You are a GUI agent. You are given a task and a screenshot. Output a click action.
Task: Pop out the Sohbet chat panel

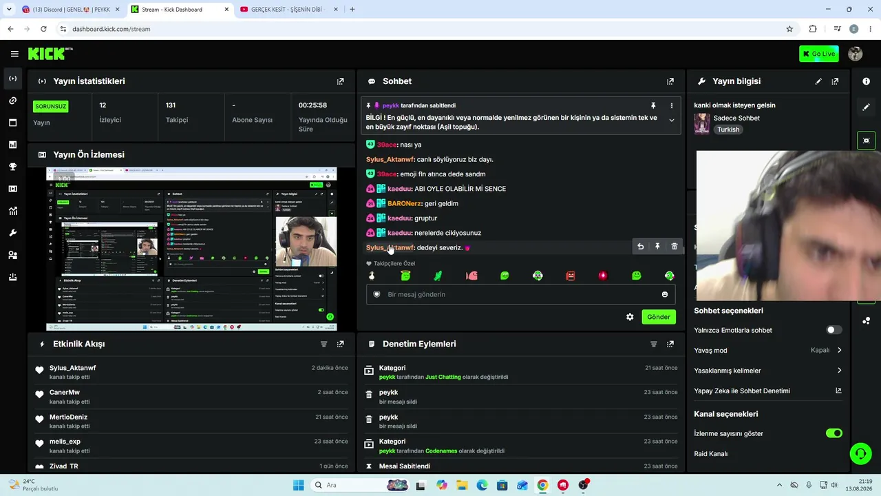coord(670,81)
